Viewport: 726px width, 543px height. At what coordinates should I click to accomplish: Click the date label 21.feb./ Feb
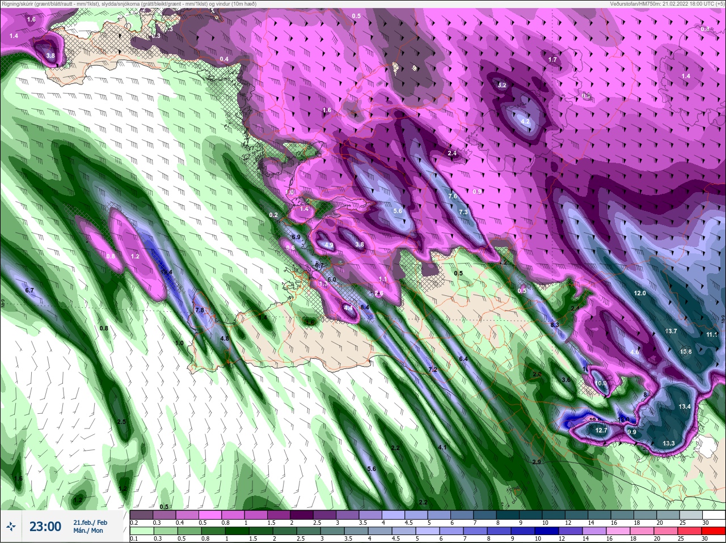[x=90, y=523]
